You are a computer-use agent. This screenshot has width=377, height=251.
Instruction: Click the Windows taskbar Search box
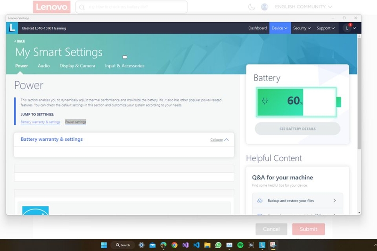pos(123,245)
